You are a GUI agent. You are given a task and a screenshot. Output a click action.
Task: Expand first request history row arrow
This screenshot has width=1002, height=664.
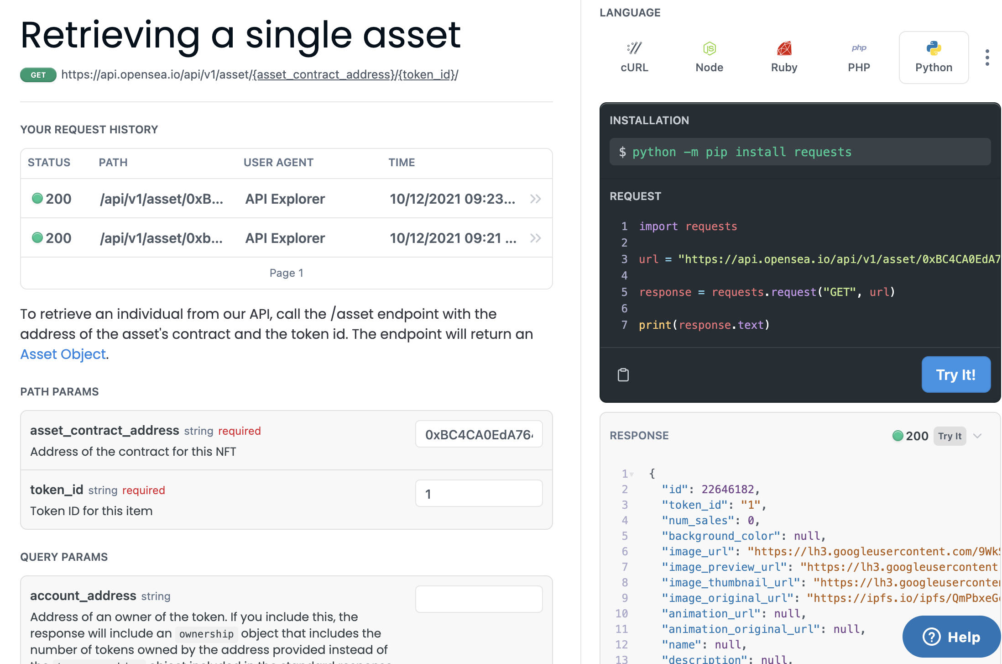[536, 199]
